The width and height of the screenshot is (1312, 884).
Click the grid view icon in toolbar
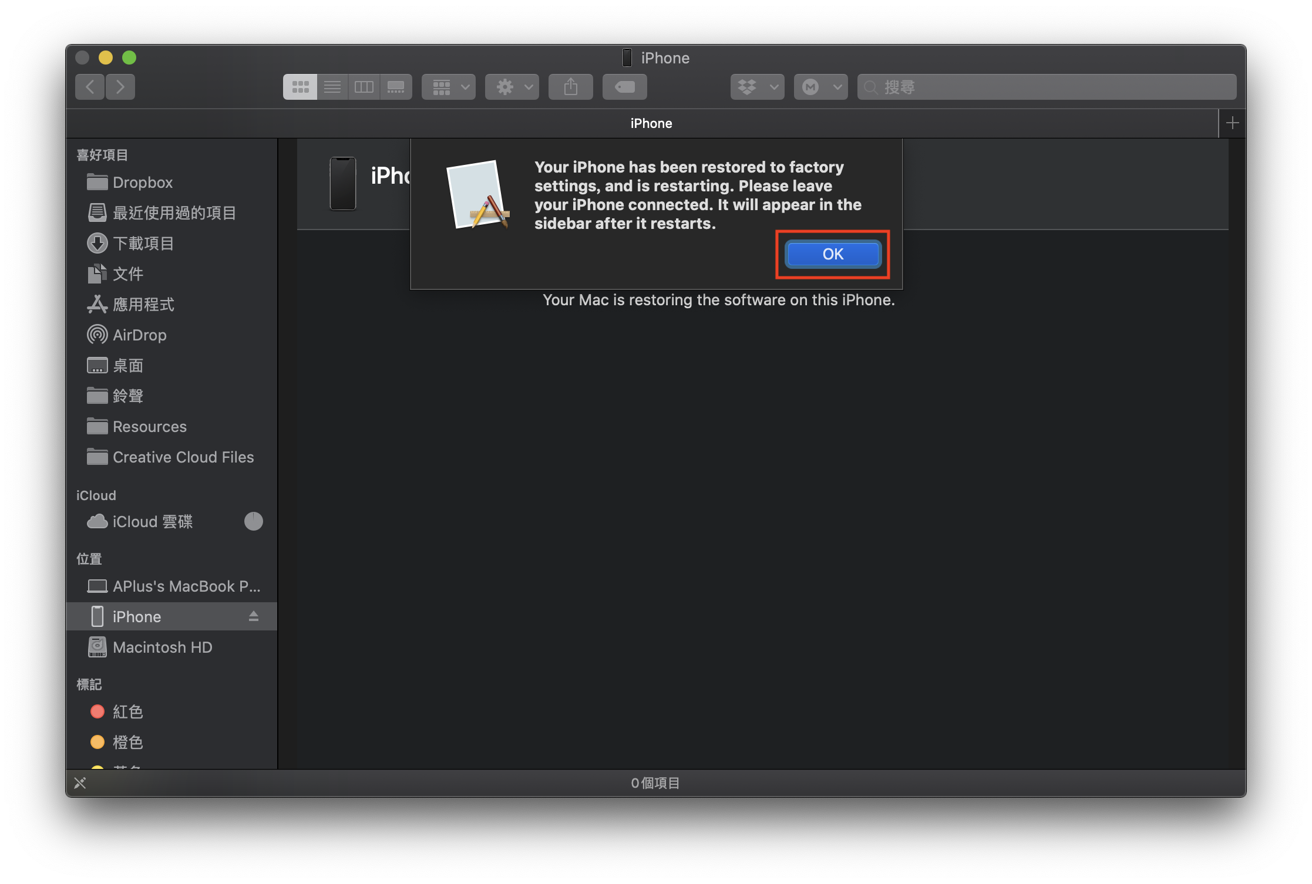coord(298,86)
